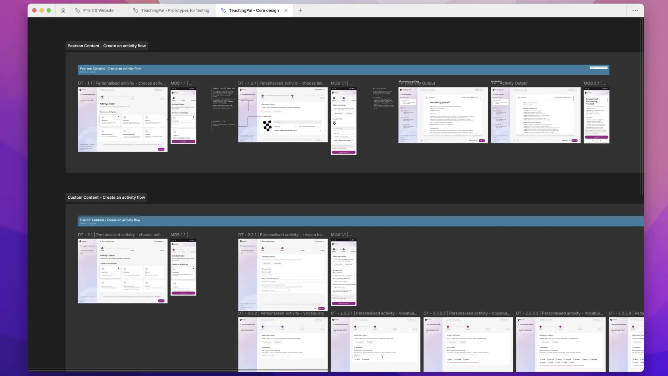Switch to TeachingPal - Prototypes for testing tab
The width and height of the screenshot is (668, 376).
pos(175,10)
